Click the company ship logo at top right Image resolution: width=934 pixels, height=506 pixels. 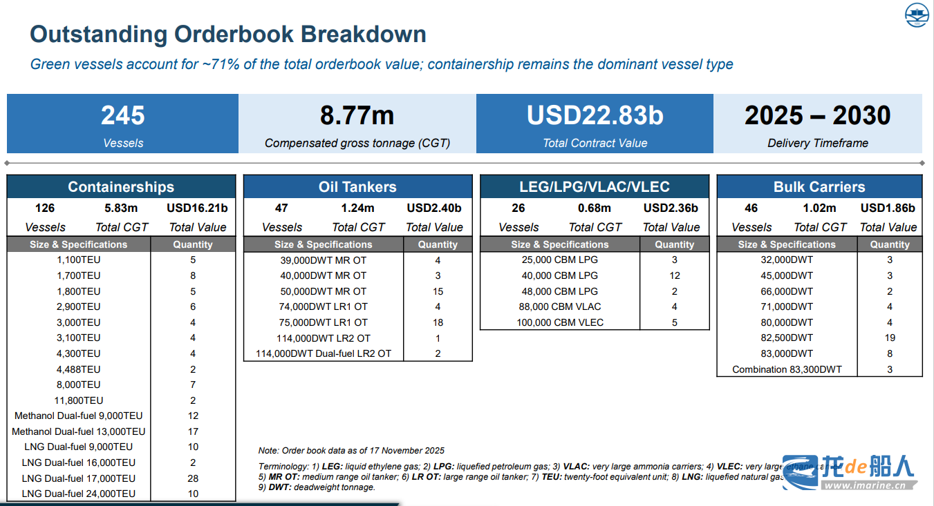(917, 16)
